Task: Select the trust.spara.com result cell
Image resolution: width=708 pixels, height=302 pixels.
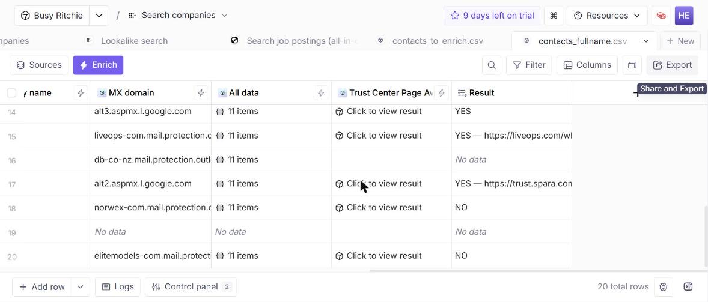Action: 511,184
